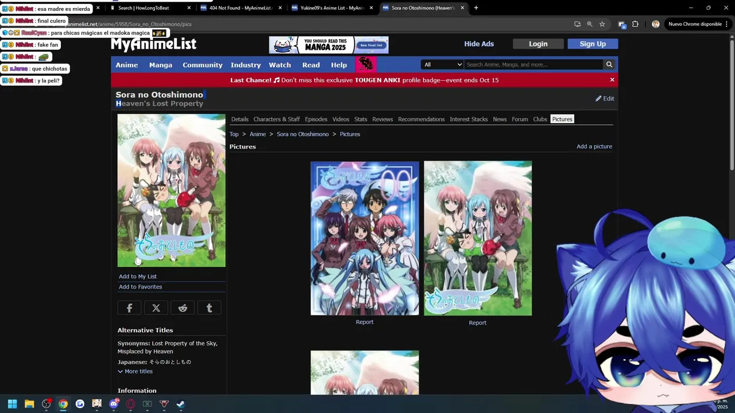Go to the Recommendations tab
Screen dimensions: 735x413
421,119
